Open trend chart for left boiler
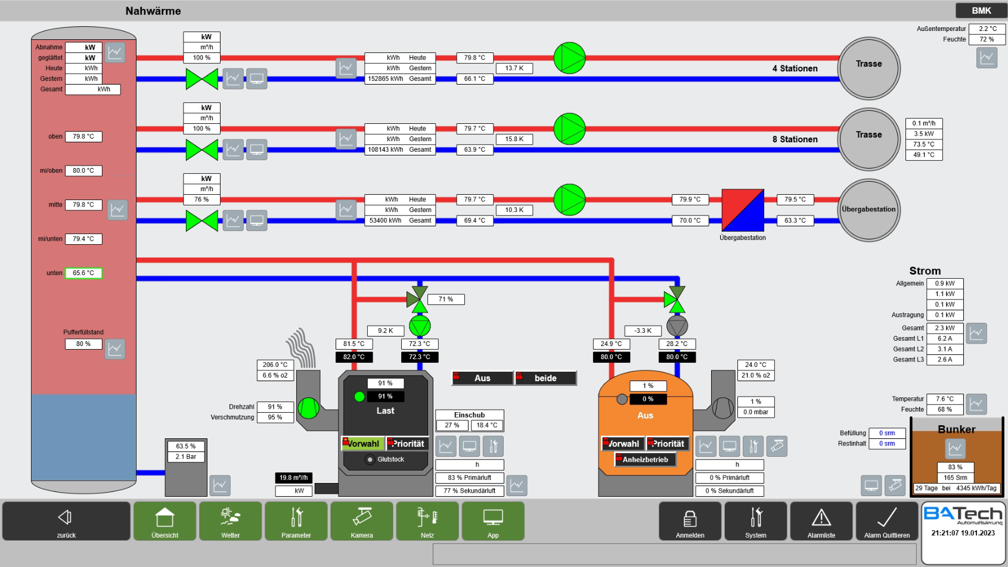The width and height of the screenshot is (1008, 567). [446, 446]
